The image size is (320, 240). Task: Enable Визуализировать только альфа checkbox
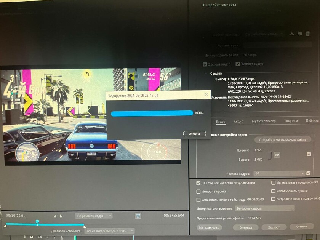pos(273,199)
